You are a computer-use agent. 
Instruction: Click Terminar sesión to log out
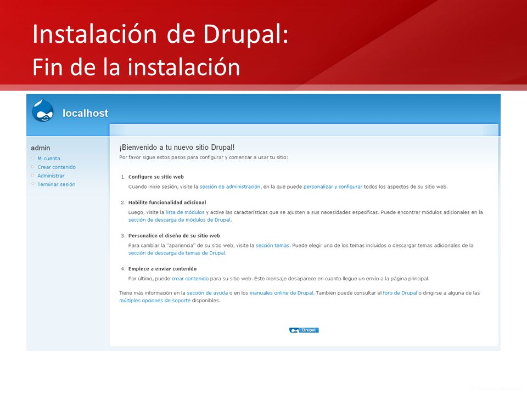tap(56, 184)
